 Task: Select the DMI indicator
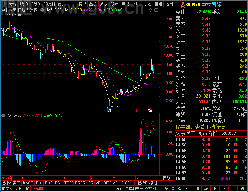39,183
